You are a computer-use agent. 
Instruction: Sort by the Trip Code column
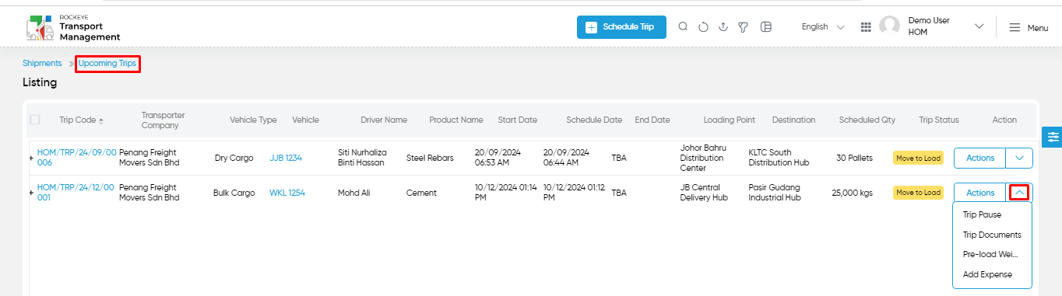tap(81, 120)
